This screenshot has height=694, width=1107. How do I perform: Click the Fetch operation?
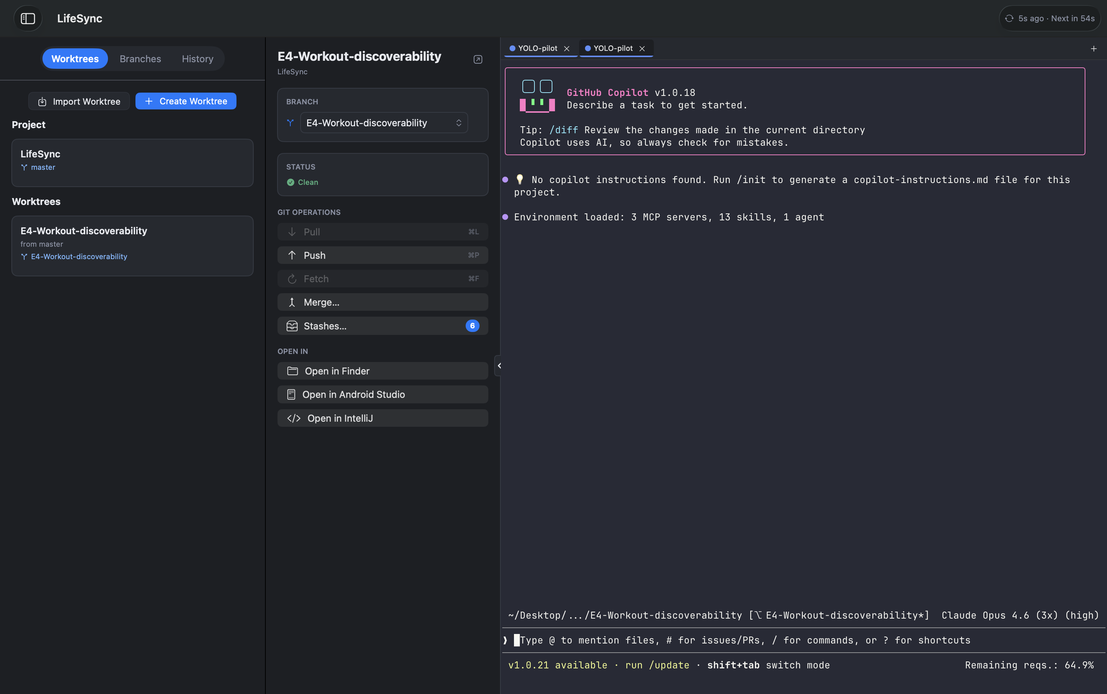click(383, 279)
